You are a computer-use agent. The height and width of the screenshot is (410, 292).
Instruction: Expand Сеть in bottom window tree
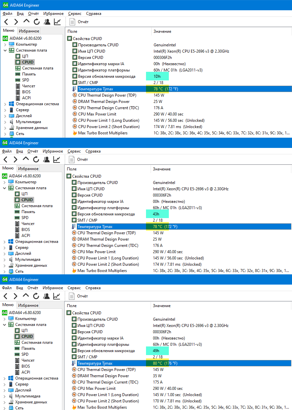pos(5,408)
